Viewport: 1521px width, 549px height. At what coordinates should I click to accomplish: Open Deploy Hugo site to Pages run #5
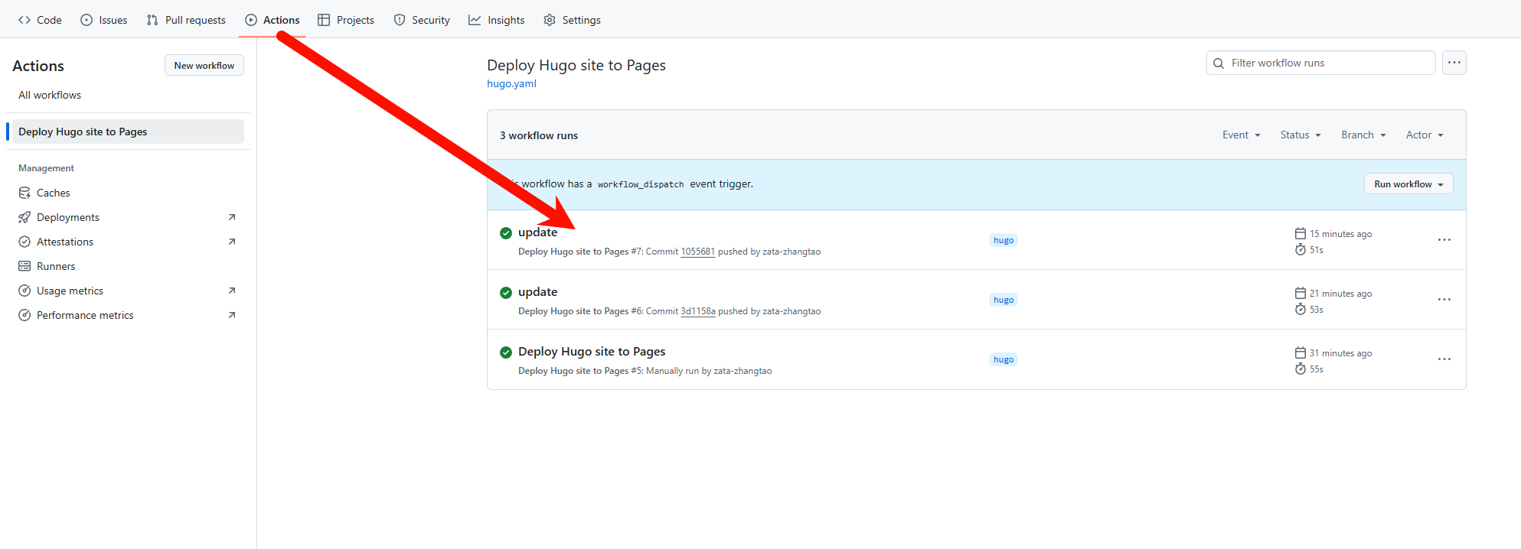click(592, 352)
